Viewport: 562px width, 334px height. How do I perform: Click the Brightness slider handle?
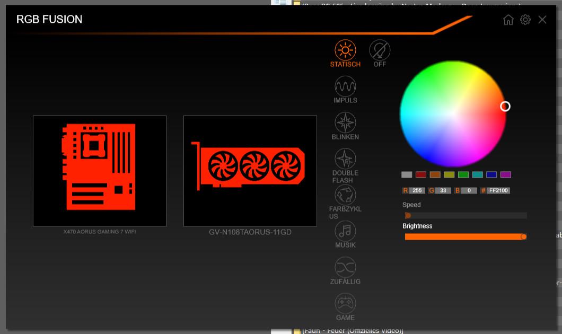pyautogui.click(x=523, y=236)
